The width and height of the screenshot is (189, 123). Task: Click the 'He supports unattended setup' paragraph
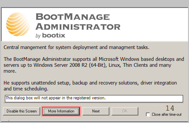90,86
